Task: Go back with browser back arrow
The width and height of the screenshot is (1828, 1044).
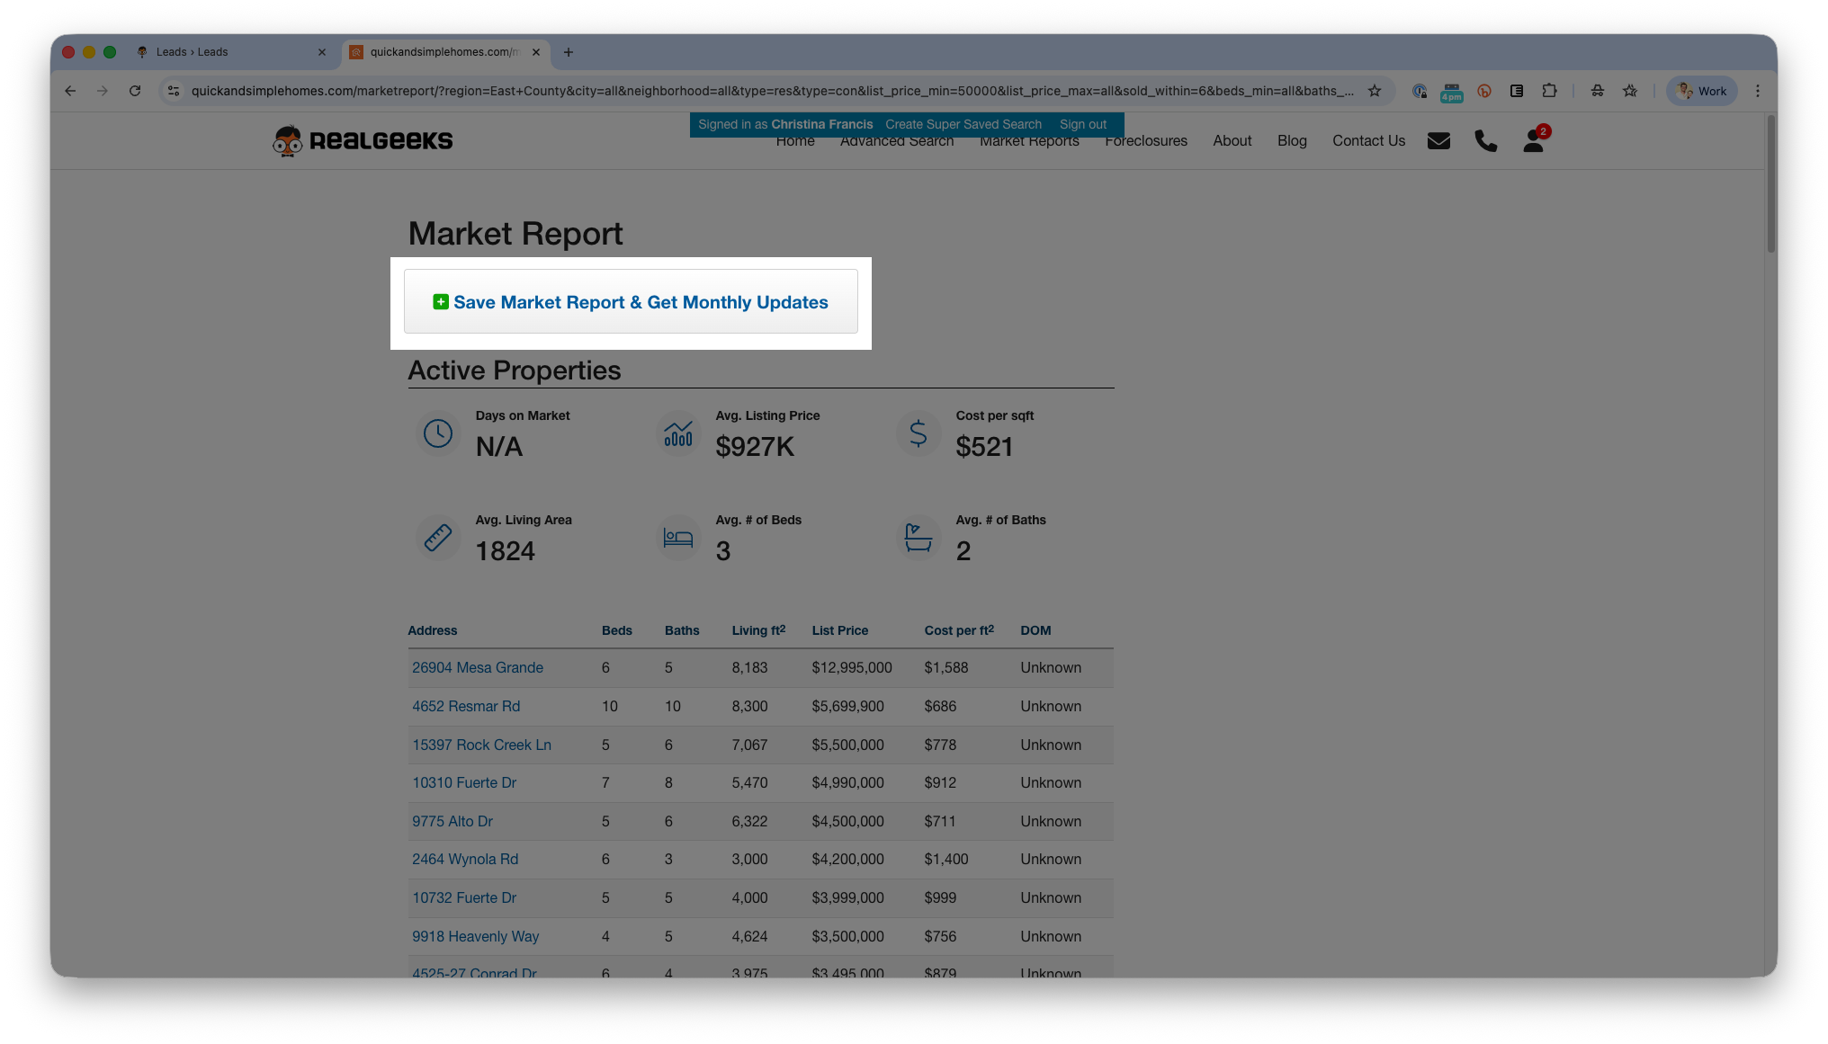Action: pos(70,91)
